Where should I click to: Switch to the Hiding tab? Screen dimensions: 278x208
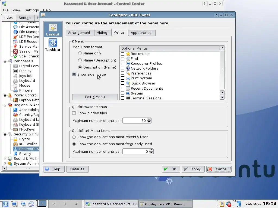point(102,33)
